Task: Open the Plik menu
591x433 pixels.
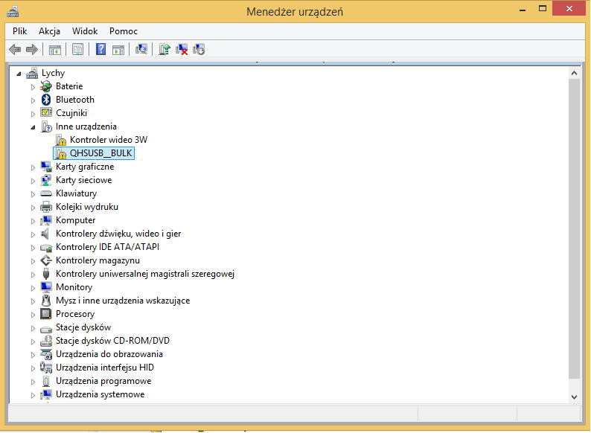Action: pyautogui.click(x=19, y=31)
